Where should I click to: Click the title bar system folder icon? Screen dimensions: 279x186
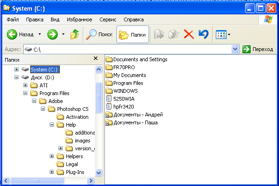7,8
